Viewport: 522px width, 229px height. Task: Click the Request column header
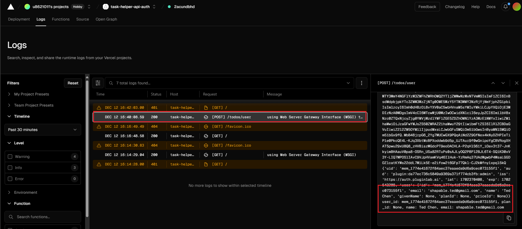pos(210,94)
